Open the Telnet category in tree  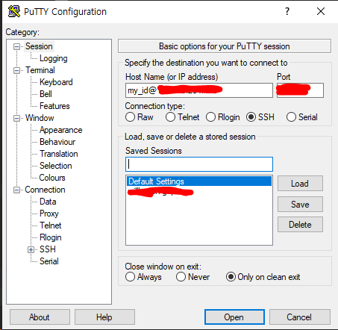coord(51,225)
